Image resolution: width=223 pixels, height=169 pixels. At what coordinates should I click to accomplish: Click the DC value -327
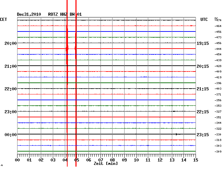(x=218, y=112)
